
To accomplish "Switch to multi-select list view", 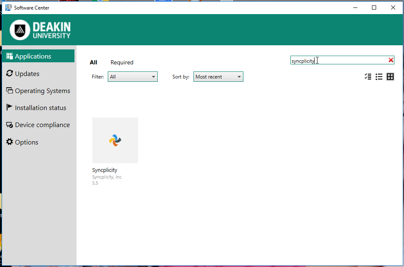I will (x=368, y=77).
